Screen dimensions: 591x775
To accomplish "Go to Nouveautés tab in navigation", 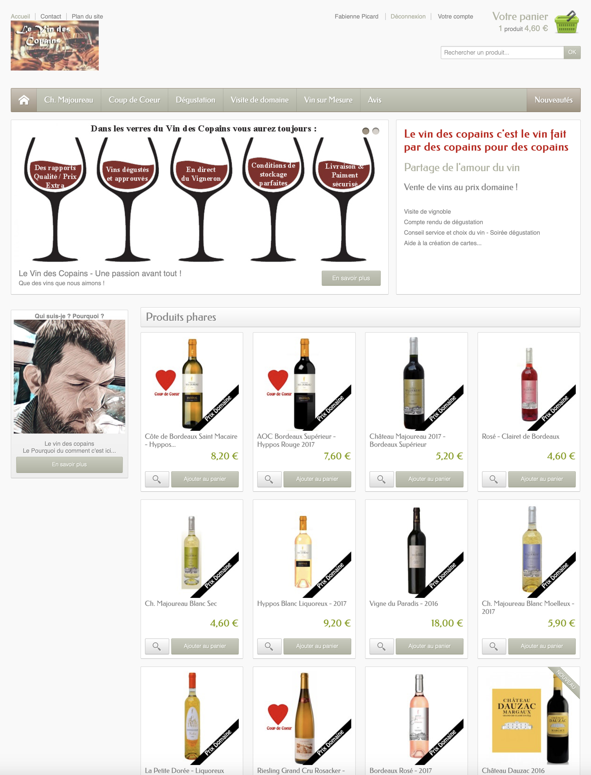I will tap(553, 100).
